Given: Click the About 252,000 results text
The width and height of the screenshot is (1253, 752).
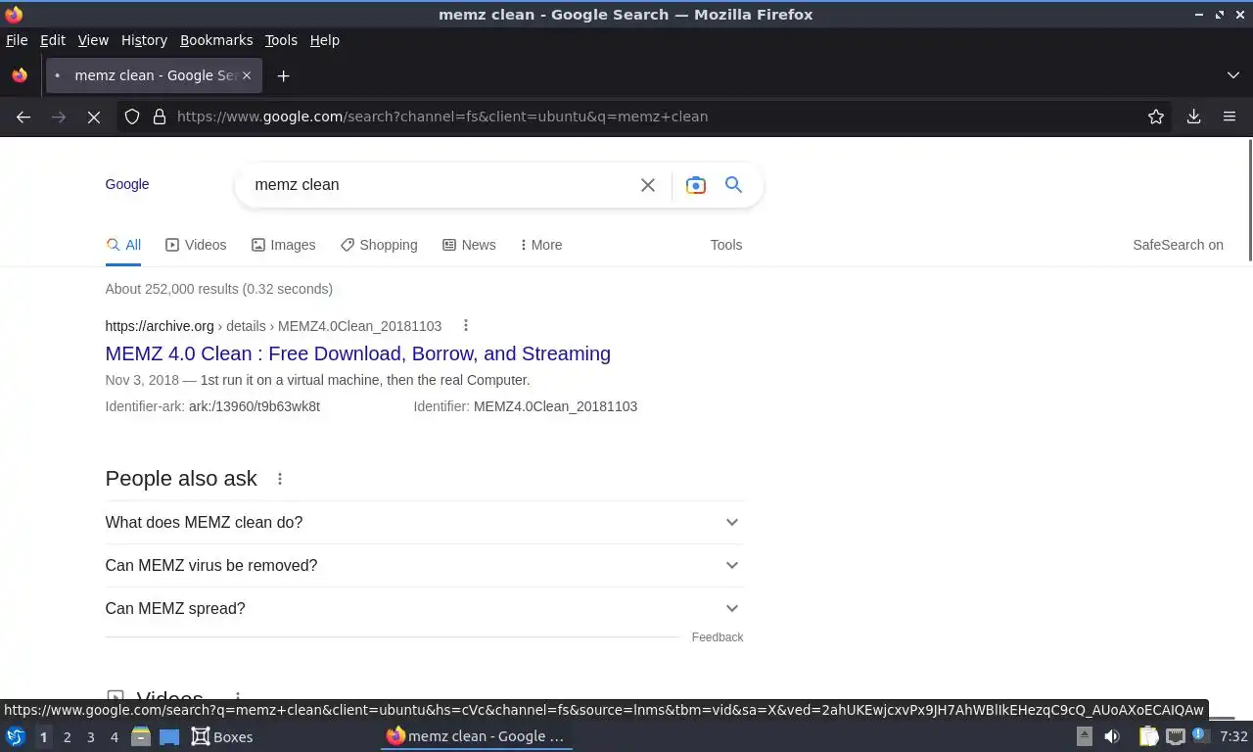Looking at the screenshot, I should pos(219,289).
